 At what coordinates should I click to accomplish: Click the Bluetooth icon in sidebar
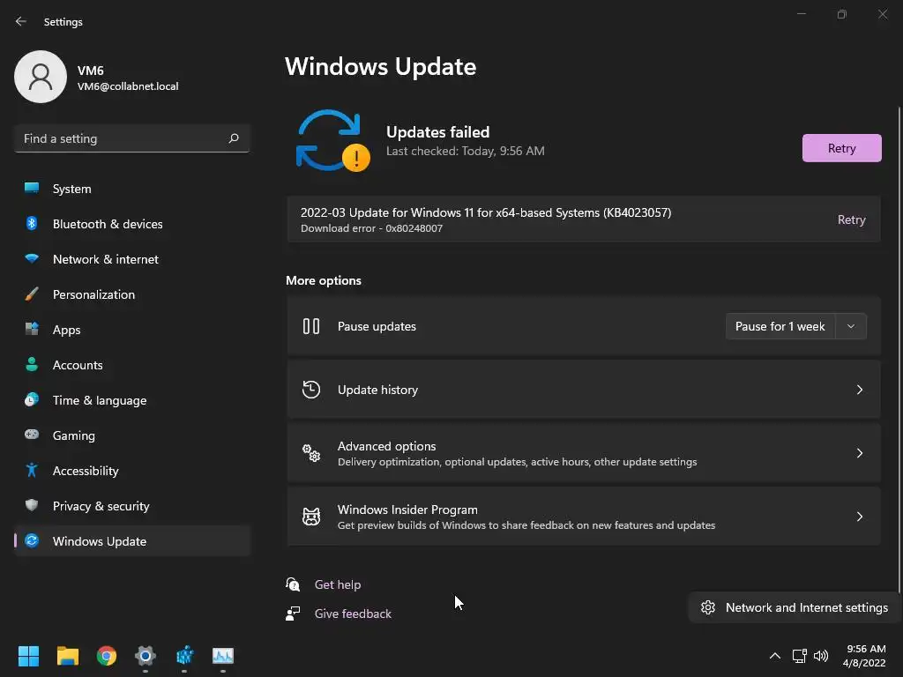(32, 223)
